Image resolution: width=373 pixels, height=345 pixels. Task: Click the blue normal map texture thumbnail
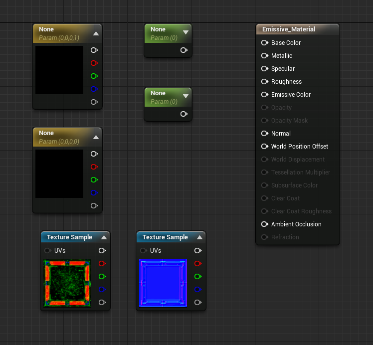(163, 283)
